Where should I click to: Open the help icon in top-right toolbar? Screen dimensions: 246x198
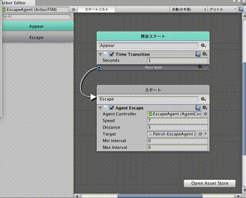coord(241,9)
